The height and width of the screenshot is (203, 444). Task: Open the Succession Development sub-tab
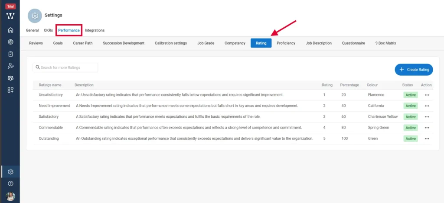coord(124,43)
